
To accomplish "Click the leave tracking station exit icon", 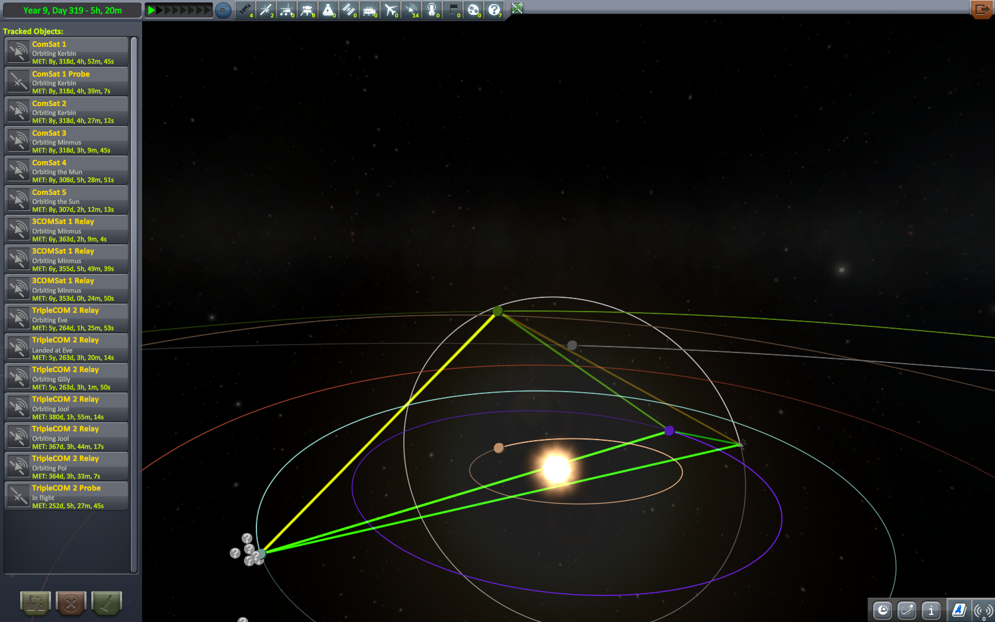I will (981, 9).
